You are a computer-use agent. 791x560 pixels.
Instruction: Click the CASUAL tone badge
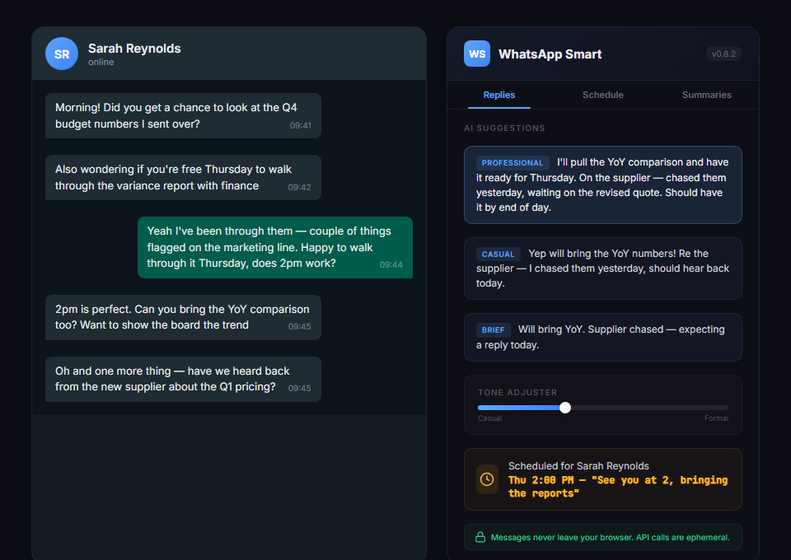tap(498, 254)
